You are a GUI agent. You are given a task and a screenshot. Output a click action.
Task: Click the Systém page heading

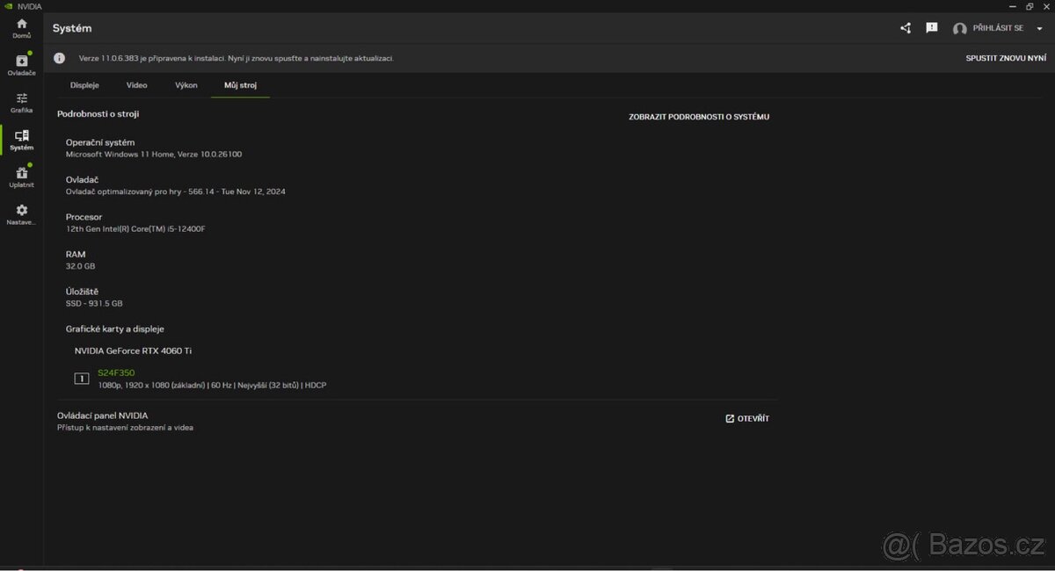[x=72, y=28]
